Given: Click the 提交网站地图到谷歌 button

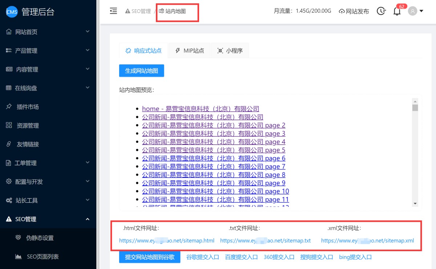Looking at the screenshot, I should click(149, 257).
